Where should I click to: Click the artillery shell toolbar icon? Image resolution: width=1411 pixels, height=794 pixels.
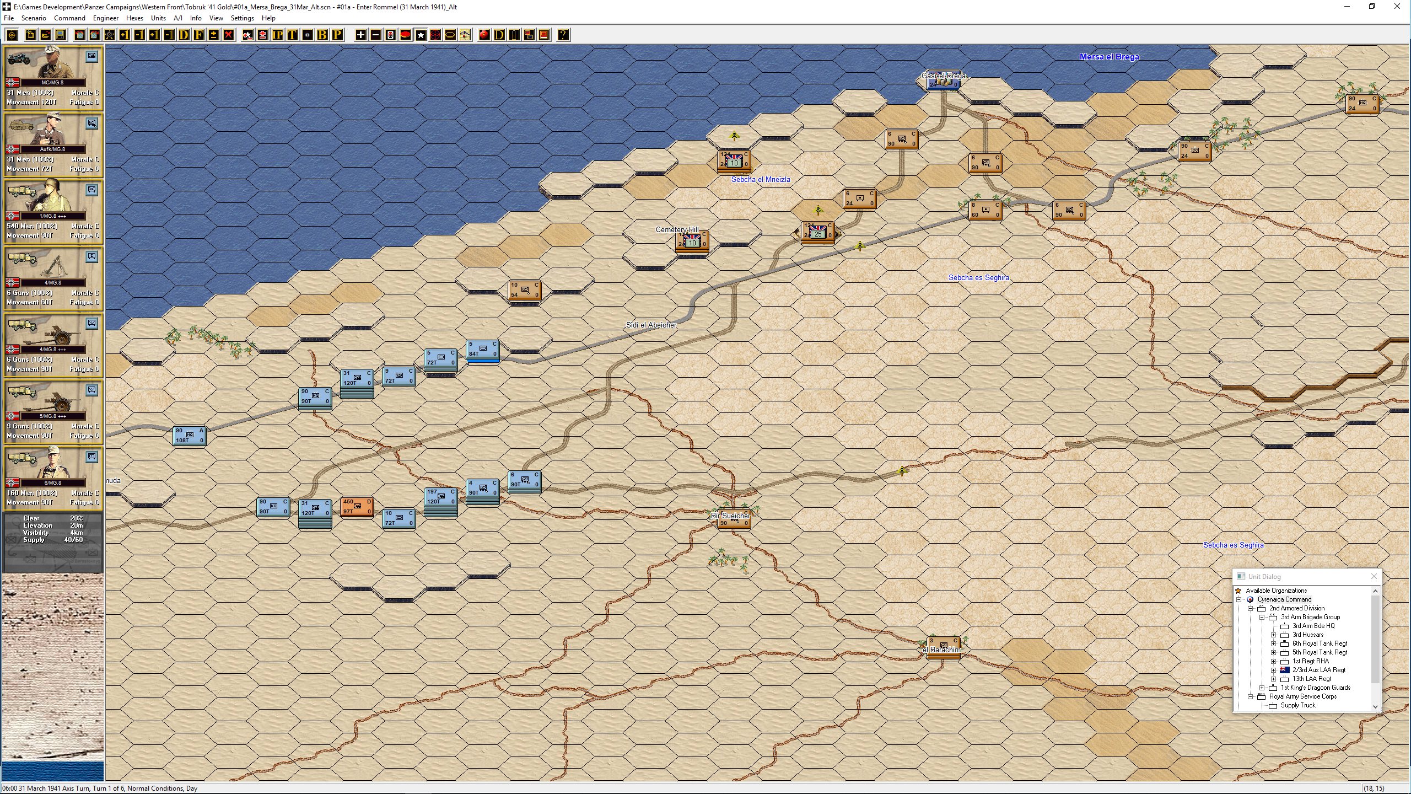coord(514,35)
